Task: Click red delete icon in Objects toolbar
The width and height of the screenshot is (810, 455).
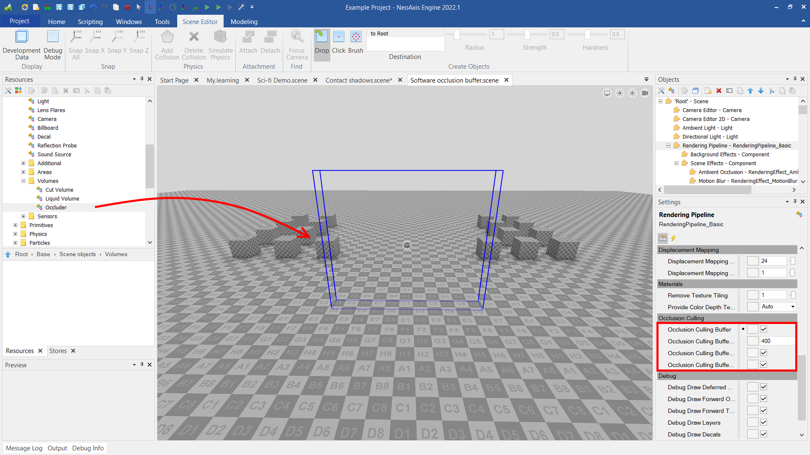Action: tap(719, 91)
